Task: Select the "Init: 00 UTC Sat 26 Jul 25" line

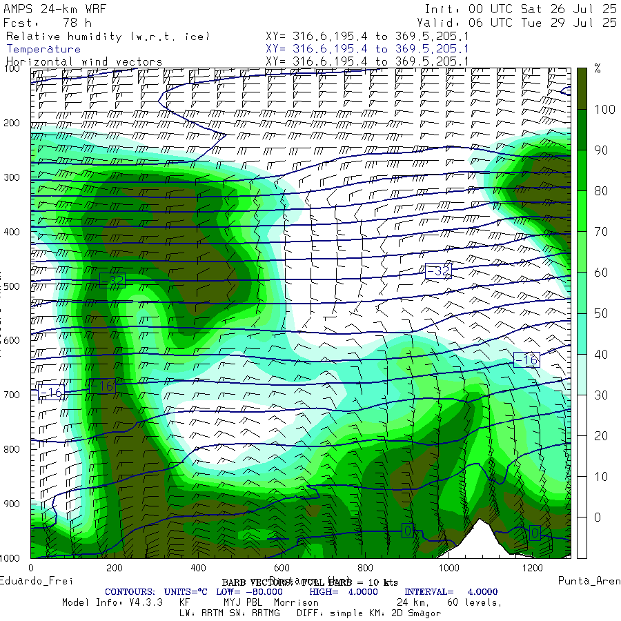Action: point(521,9)
